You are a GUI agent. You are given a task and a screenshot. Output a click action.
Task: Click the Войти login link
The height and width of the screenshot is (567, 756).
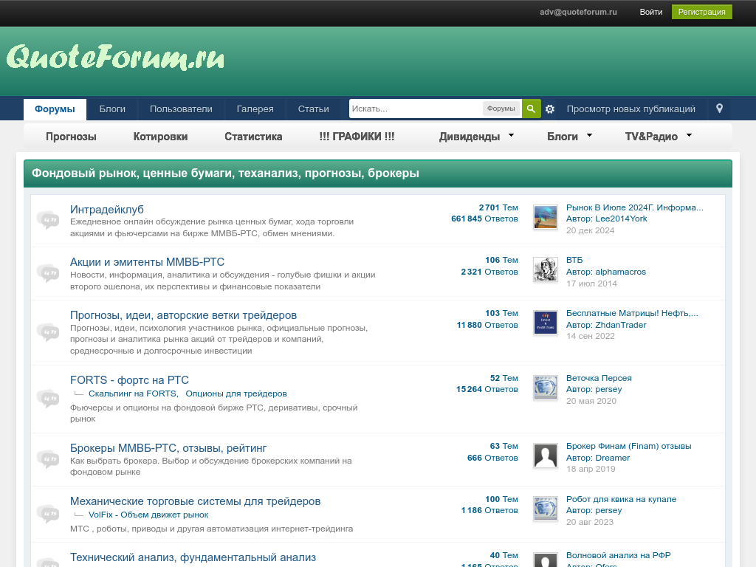[x=650, y=12]
